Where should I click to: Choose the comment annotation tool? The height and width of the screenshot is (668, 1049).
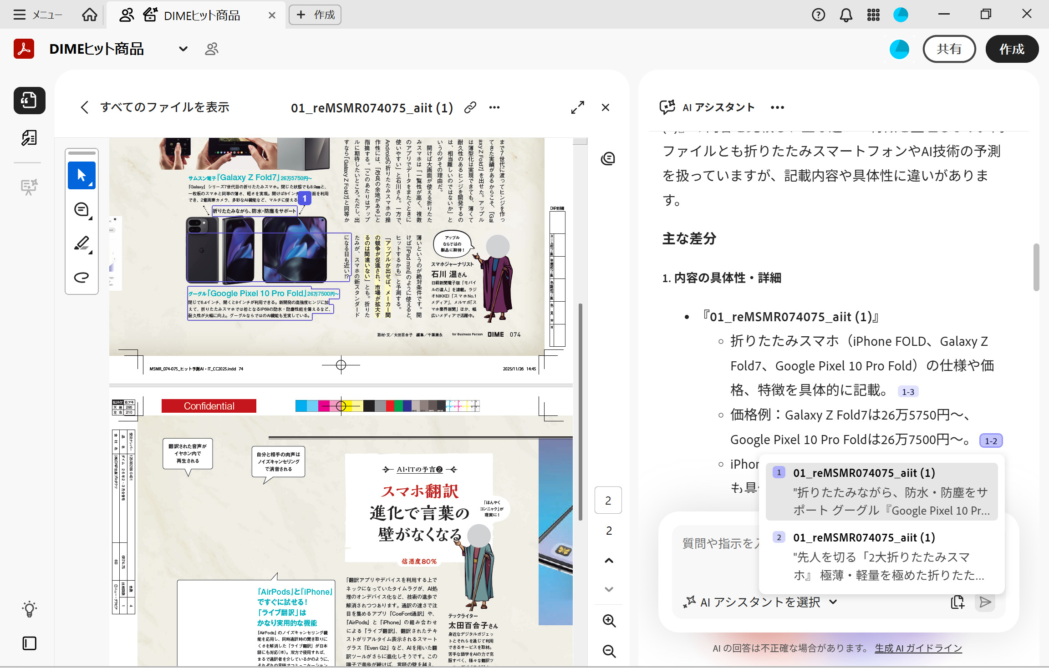tap(81, 210)
